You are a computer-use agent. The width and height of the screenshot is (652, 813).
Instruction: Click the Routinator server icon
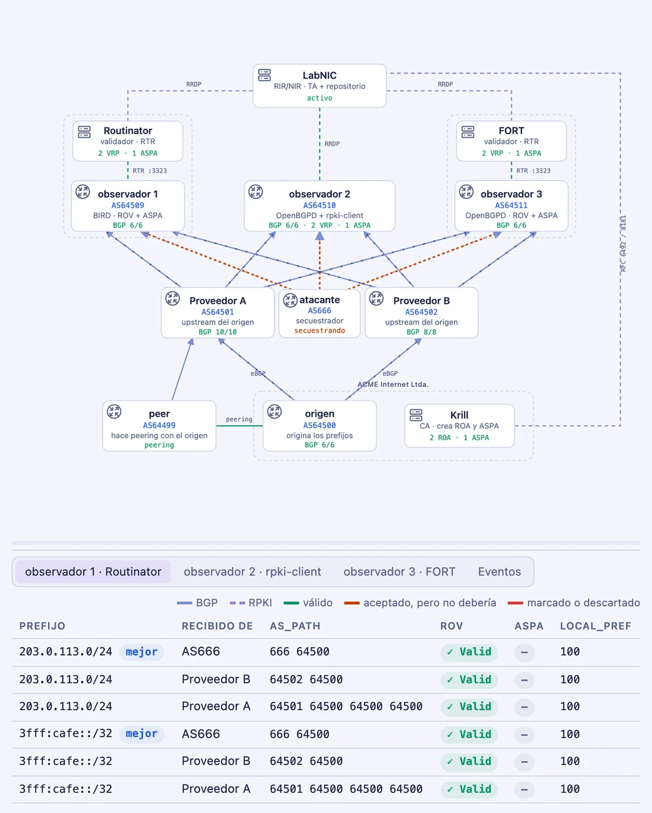84,131
